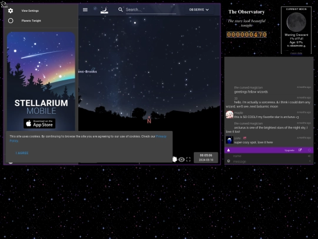Expand the OBSERVE dropdown
This screenshot has width=318, height=239.
(x=199, y=9)
